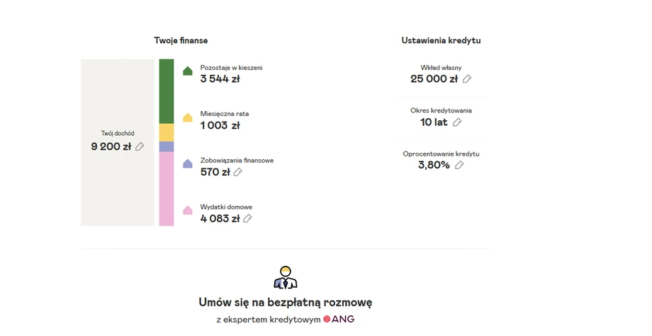Edit household expenses 4 083 zł pencil icon
This screenshot has width=652, height=336.
tap(247, 219)
